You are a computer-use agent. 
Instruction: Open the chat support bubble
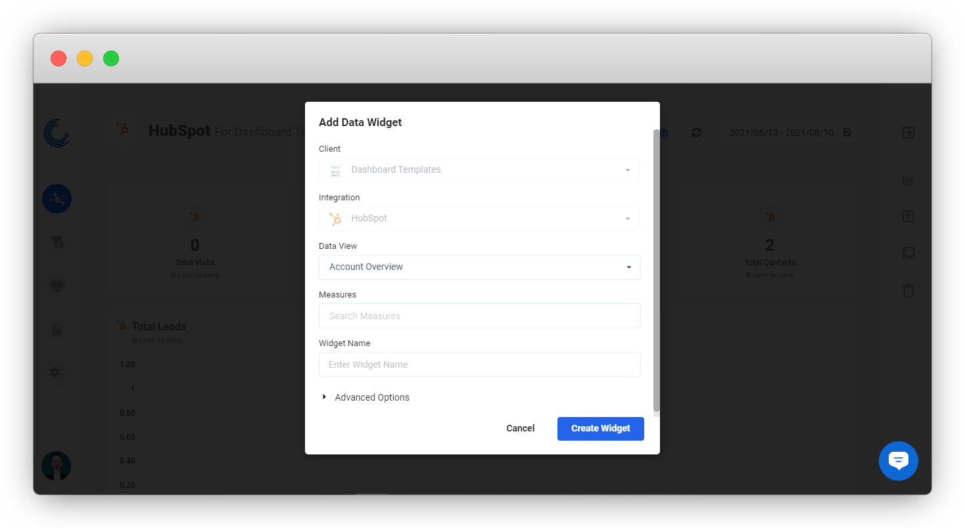[x=898, y=460]
